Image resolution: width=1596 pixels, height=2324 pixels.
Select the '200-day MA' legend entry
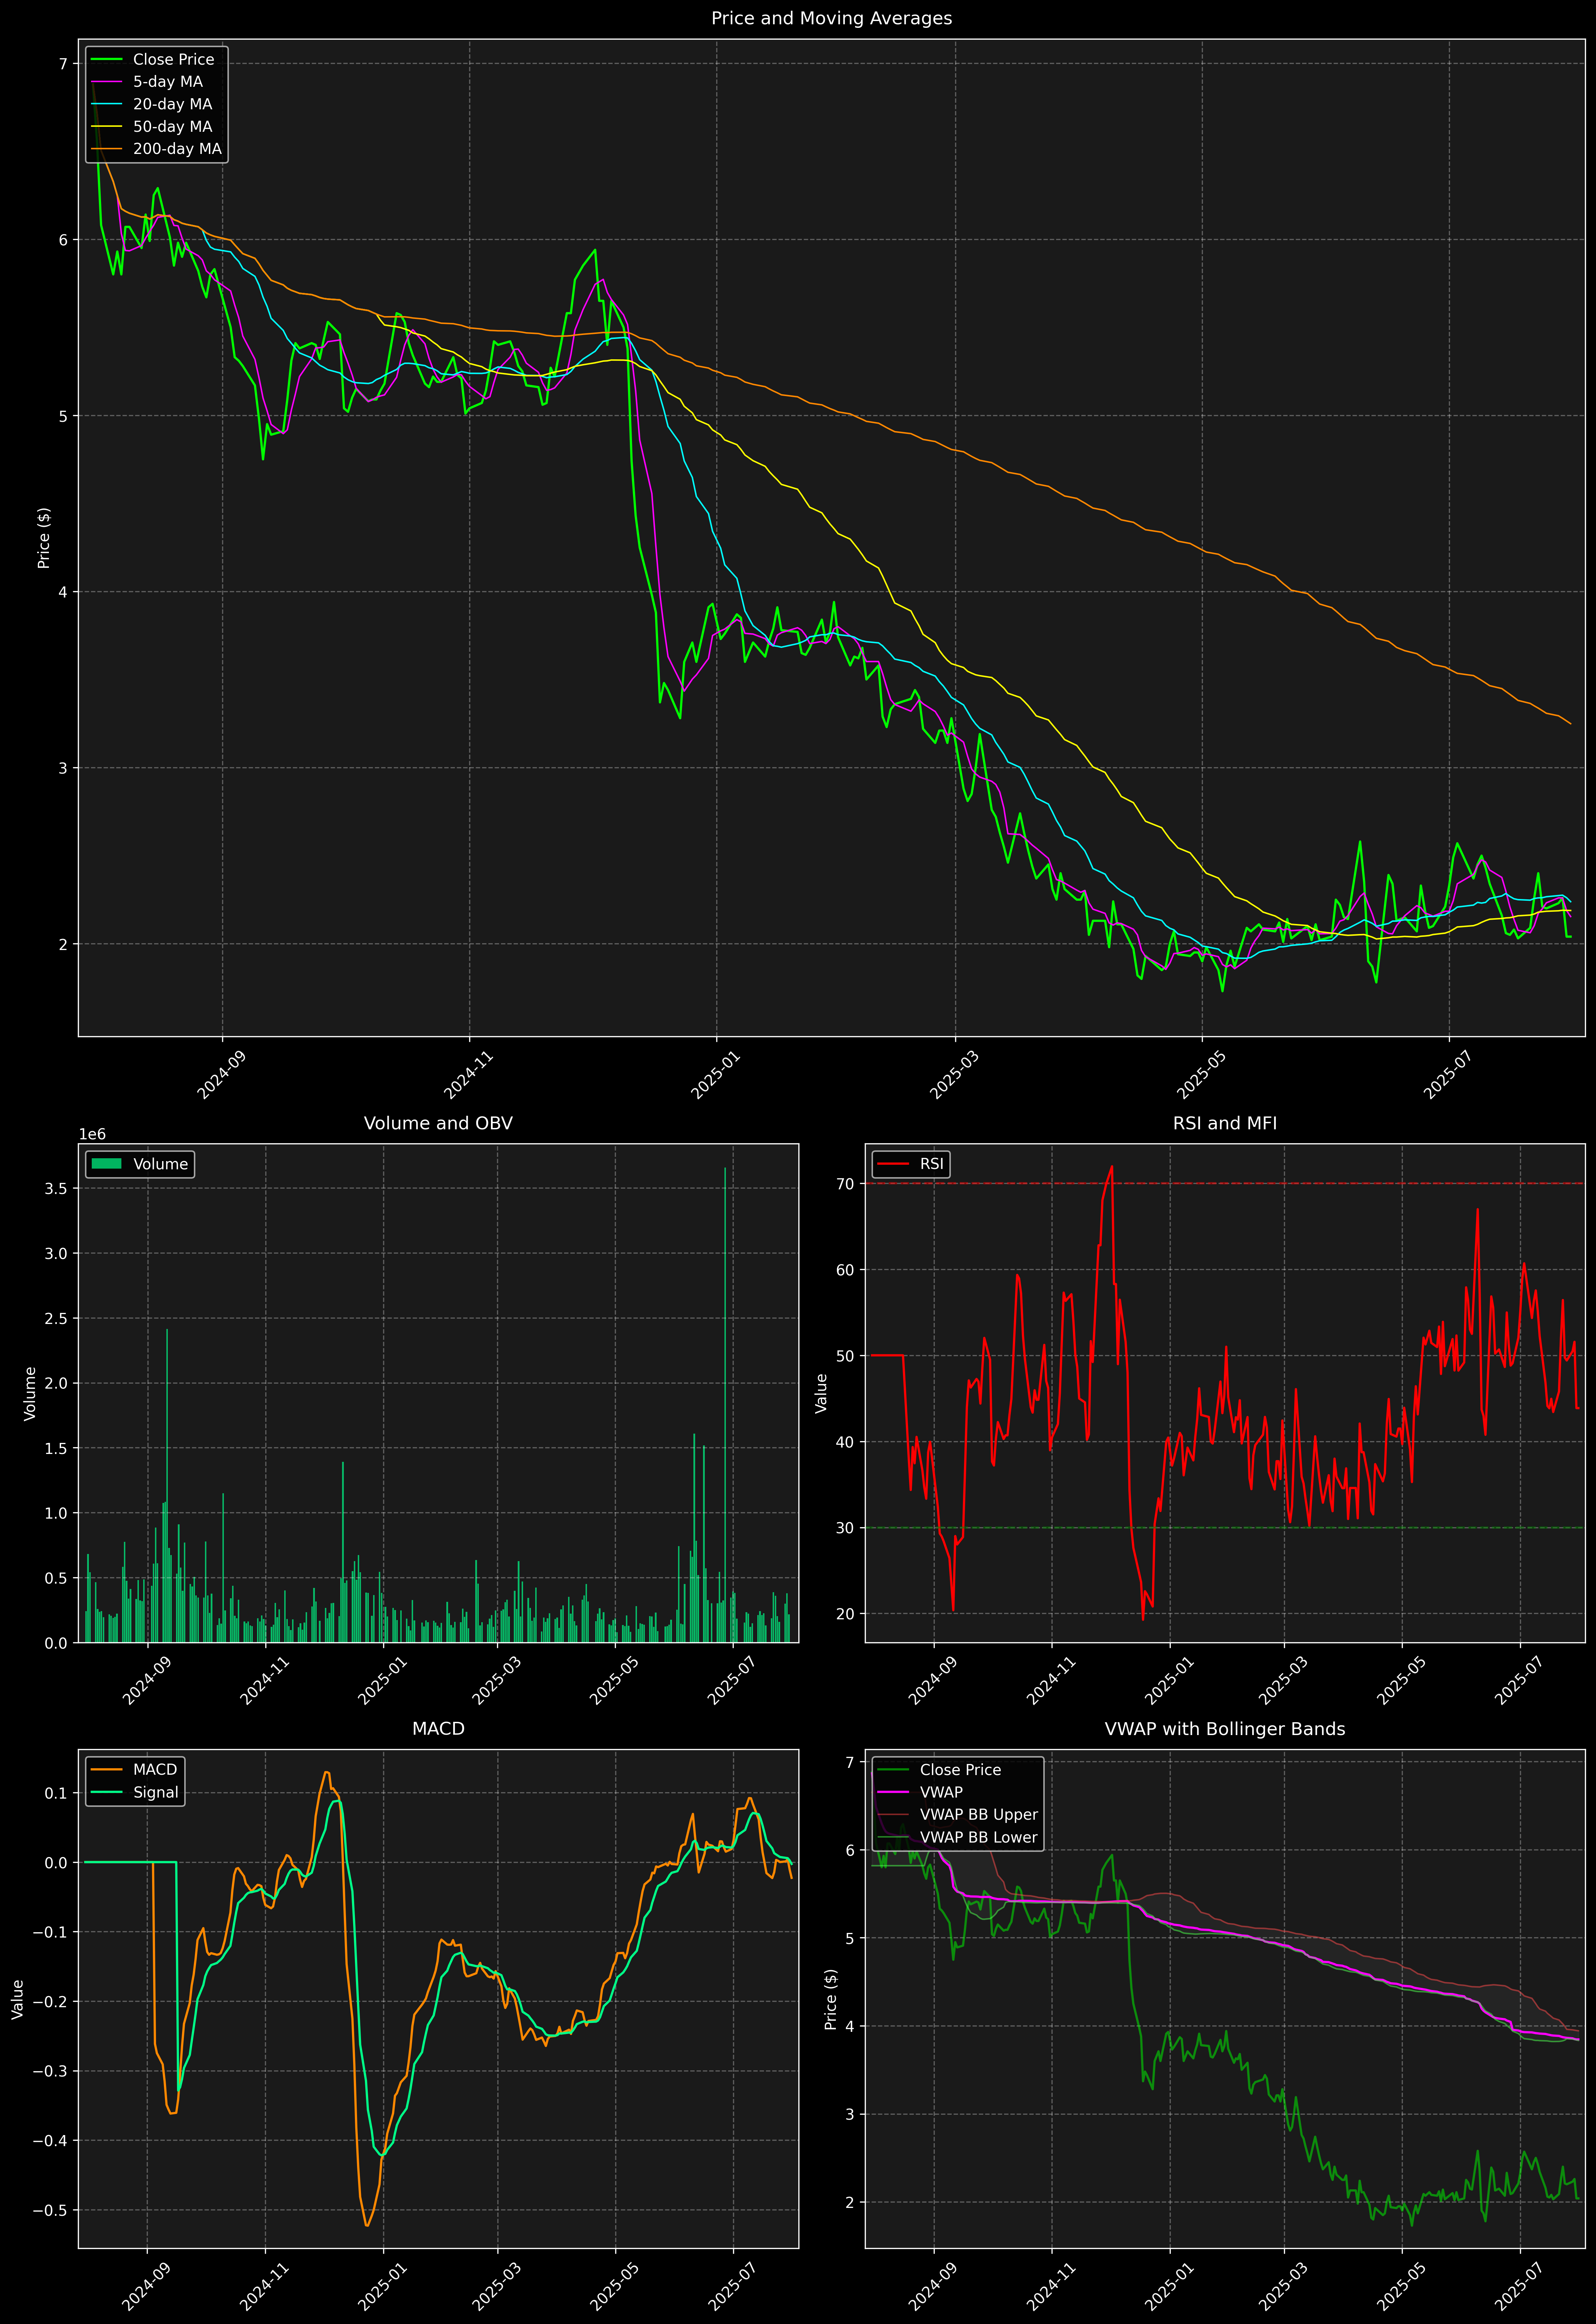[x=177, y=149]
